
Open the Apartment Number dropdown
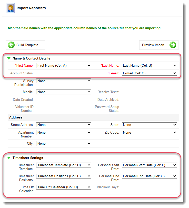64,132
